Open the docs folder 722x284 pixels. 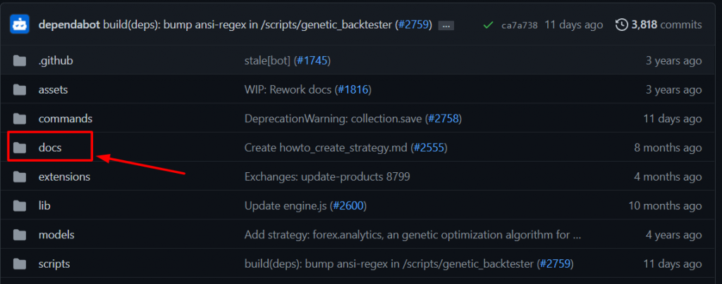click(x=50, y=148)
